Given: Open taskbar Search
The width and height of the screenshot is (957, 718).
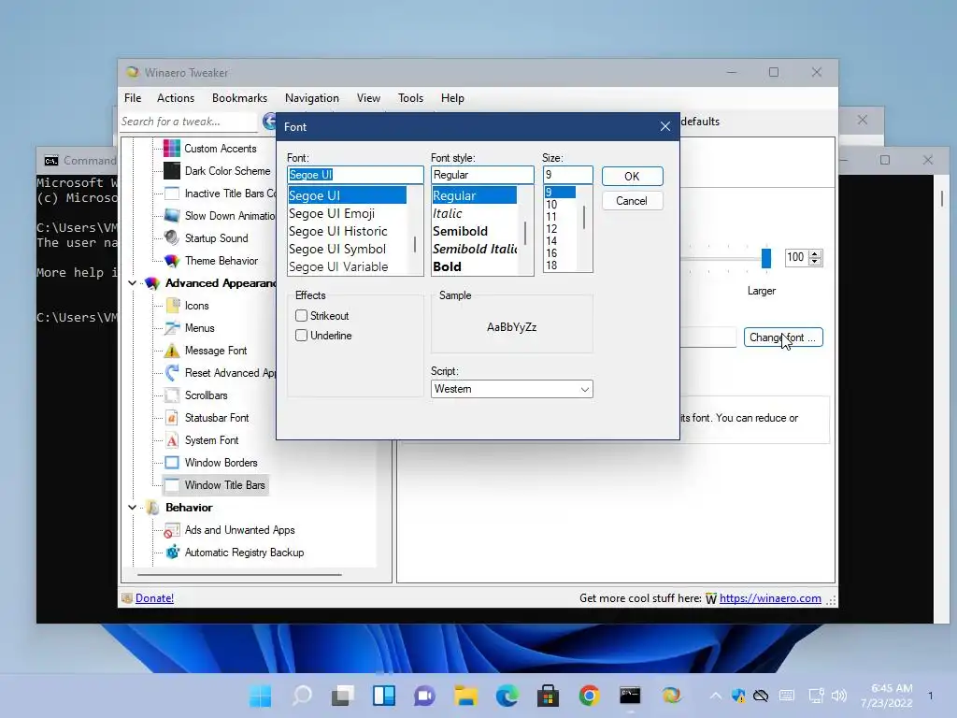Looking at the screenshot, I should (x=302, y=696).
